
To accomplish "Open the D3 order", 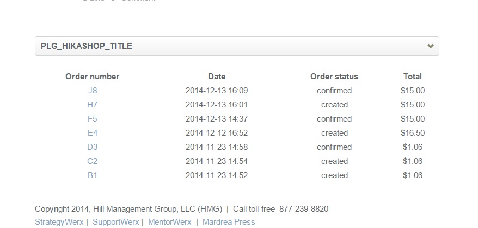I will coord(93,147).
